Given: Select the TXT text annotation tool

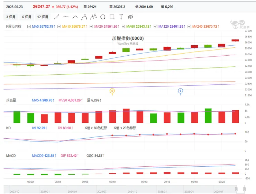Looking at the screenshot, I should tap(121, 17).
